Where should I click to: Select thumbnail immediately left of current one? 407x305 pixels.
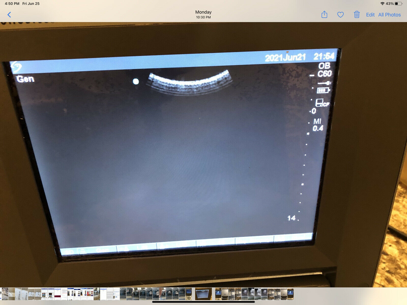coord(188,294)
